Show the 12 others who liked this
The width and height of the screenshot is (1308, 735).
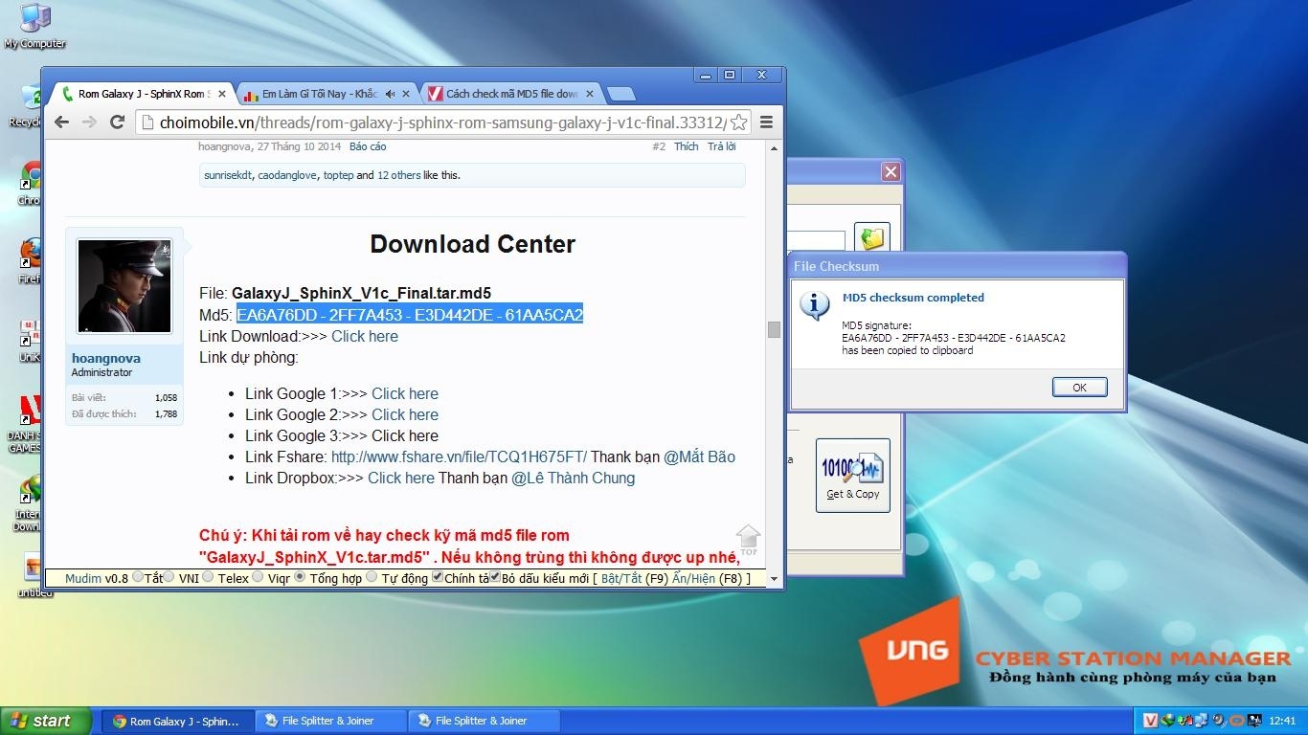click(x=398, y=175)
